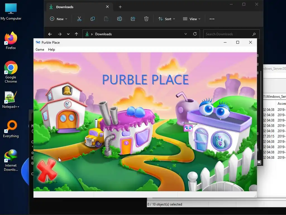Click the search magnifier icon in Downloads
The image size is (286, 215).
pos(254,34)
